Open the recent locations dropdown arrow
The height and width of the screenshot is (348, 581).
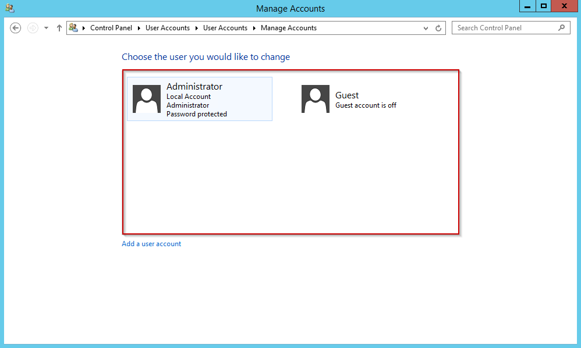pyautogui.click(x=45, y=27)
